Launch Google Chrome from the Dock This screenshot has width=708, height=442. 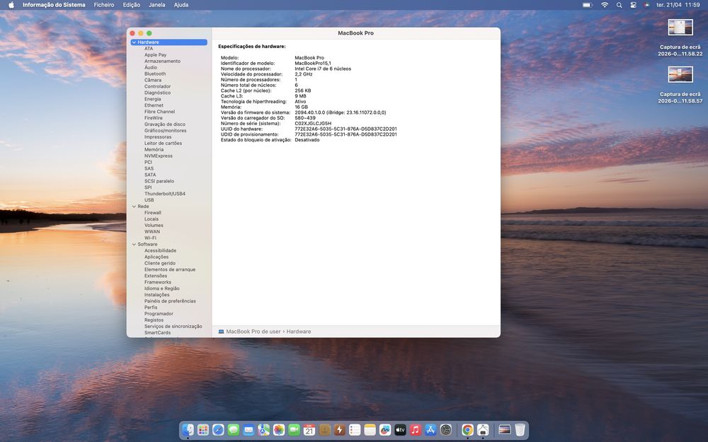pos(468,430)
